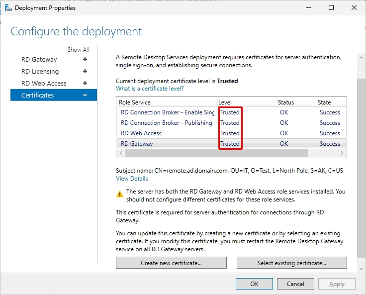
Task: Open the RD Gateway settings page
Action: click(39, 60)
